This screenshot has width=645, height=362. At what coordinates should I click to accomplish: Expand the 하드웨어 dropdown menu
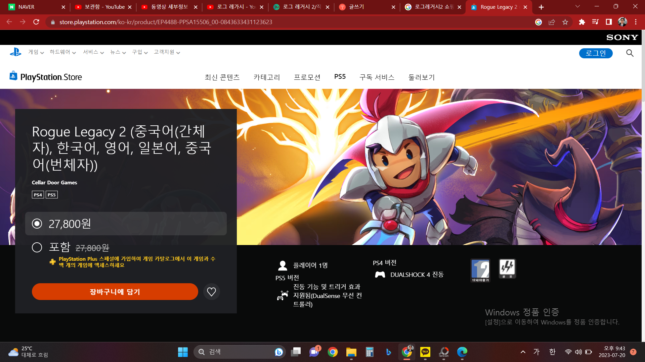pyautogui.click(x=63, y=52)
